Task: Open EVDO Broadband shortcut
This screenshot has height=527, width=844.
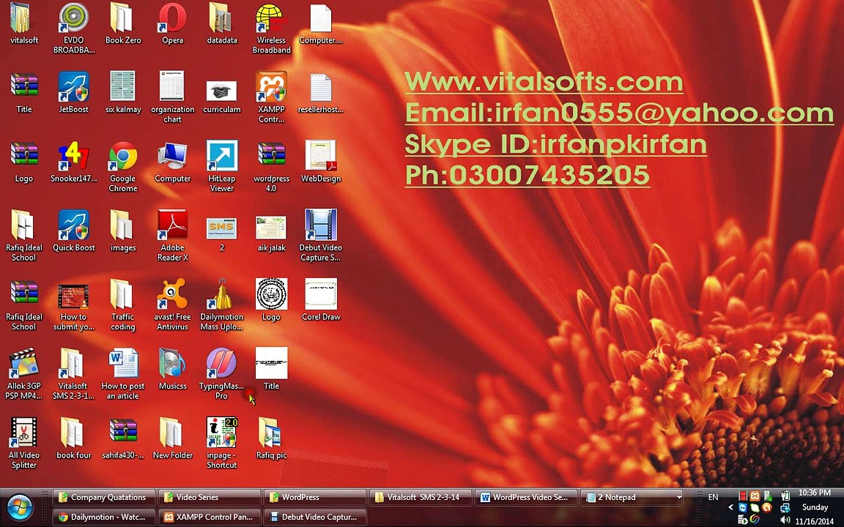Action: (74, 28)
